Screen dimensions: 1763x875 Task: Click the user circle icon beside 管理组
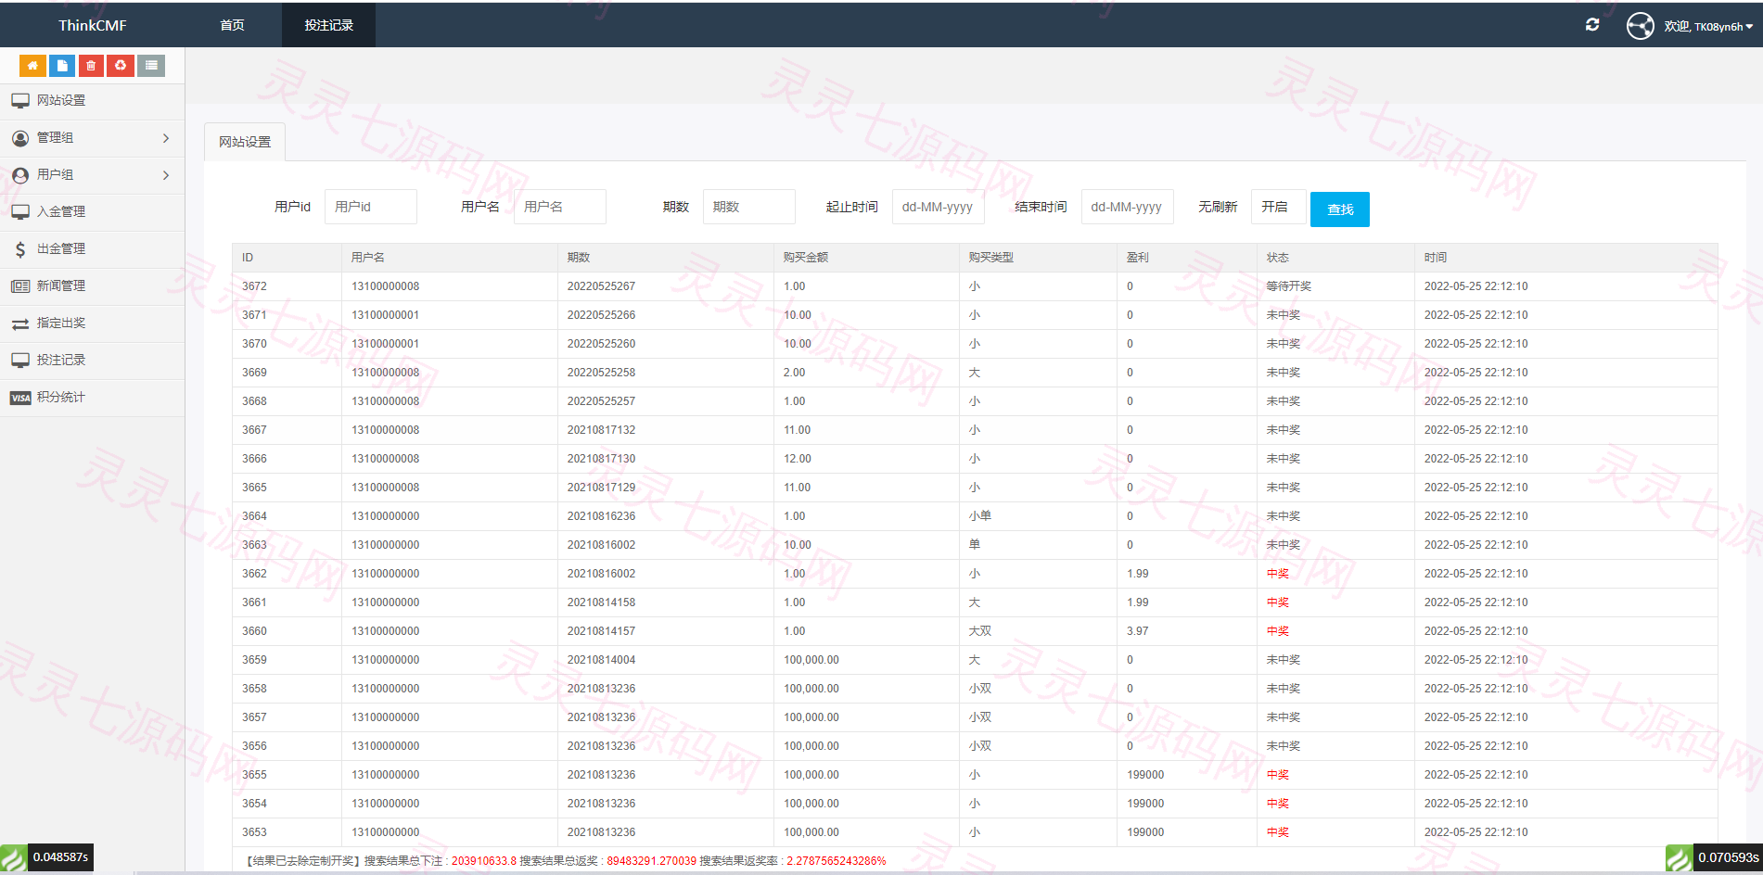(x=20, y=138)
